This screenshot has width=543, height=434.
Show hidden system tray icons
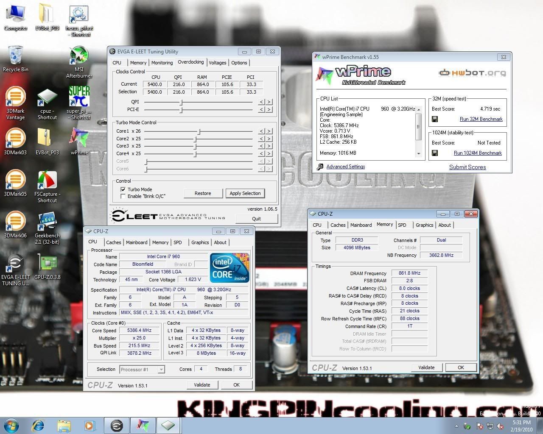[x=456, y=426]
